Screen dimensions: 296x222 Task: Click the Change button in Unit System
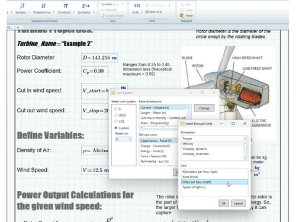(x=204, y=108)
